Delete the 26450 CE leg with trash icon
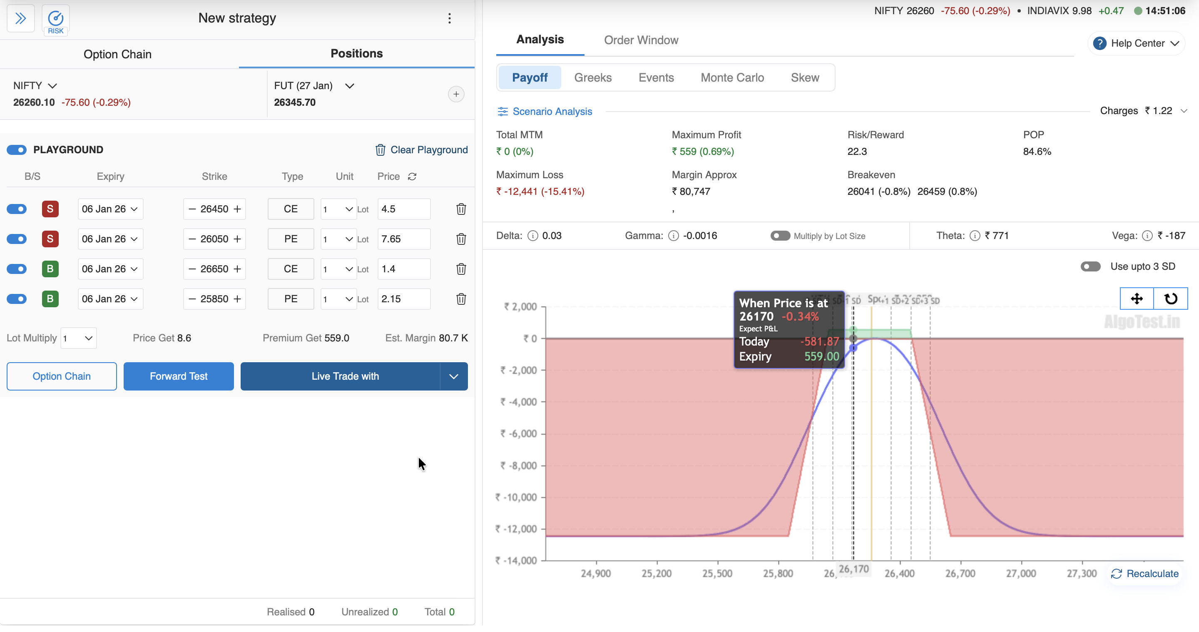 pos(461,209)
